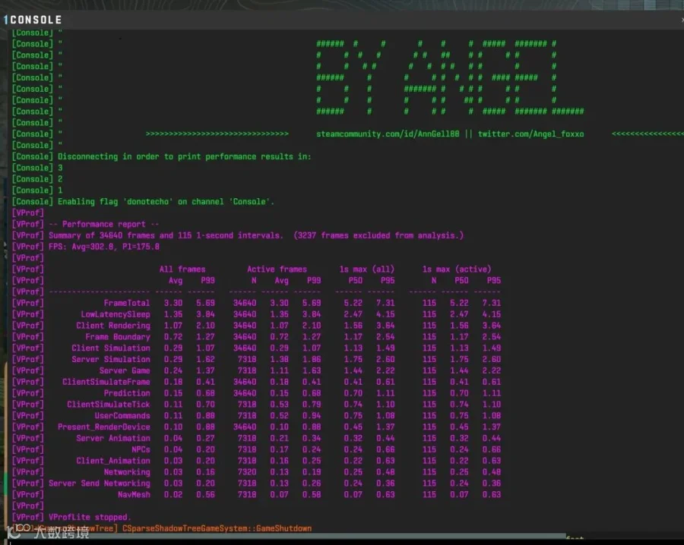Click the NavMesh row label

pyautogui.click(x=134, y=495)
